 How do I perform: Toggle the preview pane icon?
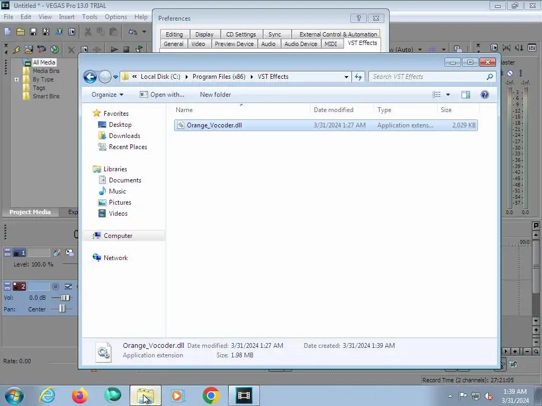(466, 95)
